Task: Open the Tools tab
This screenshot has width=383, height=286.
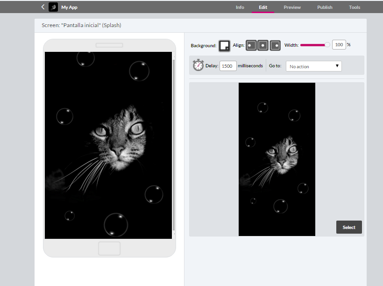Action: tap(355, 7)
